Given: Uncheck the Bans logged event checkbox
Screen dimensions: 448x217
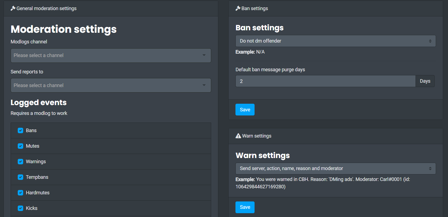Looking at the screenshot, I should [x=20, y=130].
